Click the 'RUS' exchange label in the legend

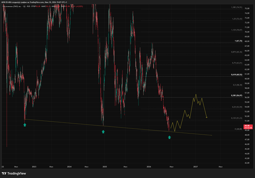29,6
